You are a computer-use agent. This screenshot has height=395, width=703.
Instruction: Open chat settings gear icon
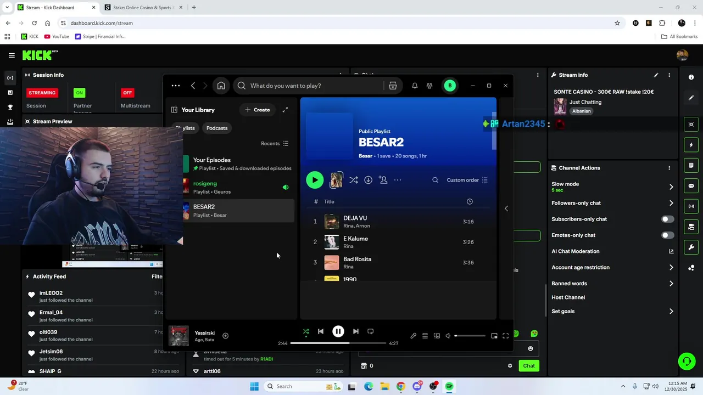(x=510, y=366)
